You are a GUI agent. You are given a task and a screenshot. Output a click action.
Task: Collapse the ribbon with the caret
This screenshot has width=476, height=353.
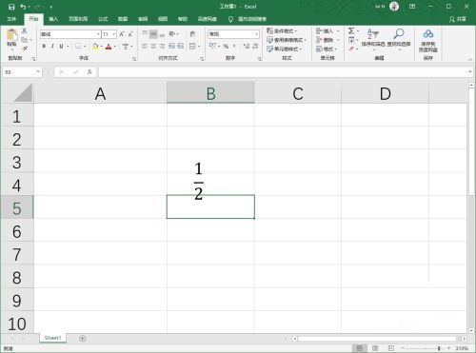click(x=470, y=59)
